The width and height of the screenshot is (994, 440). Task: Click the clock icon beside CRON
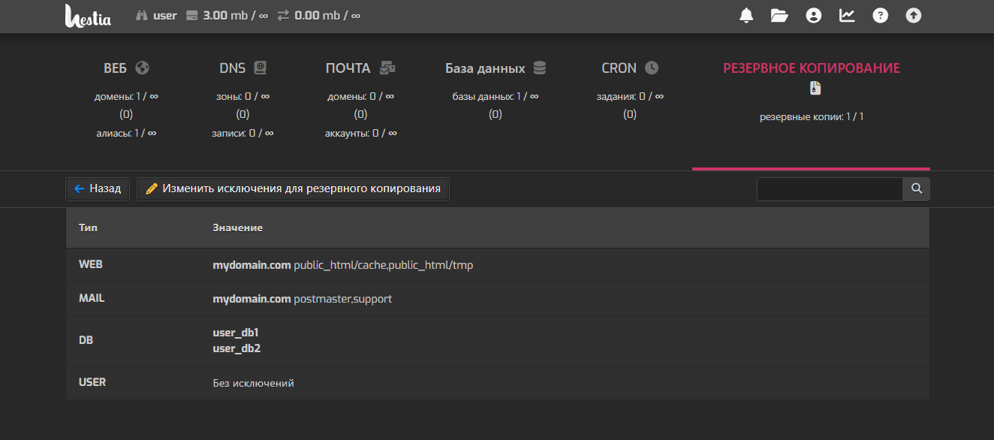point(652,68)
